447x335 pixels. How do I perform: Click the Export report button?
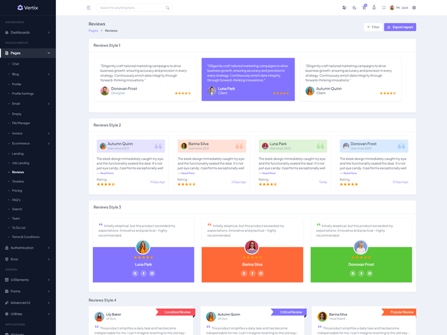pos(400,27)
